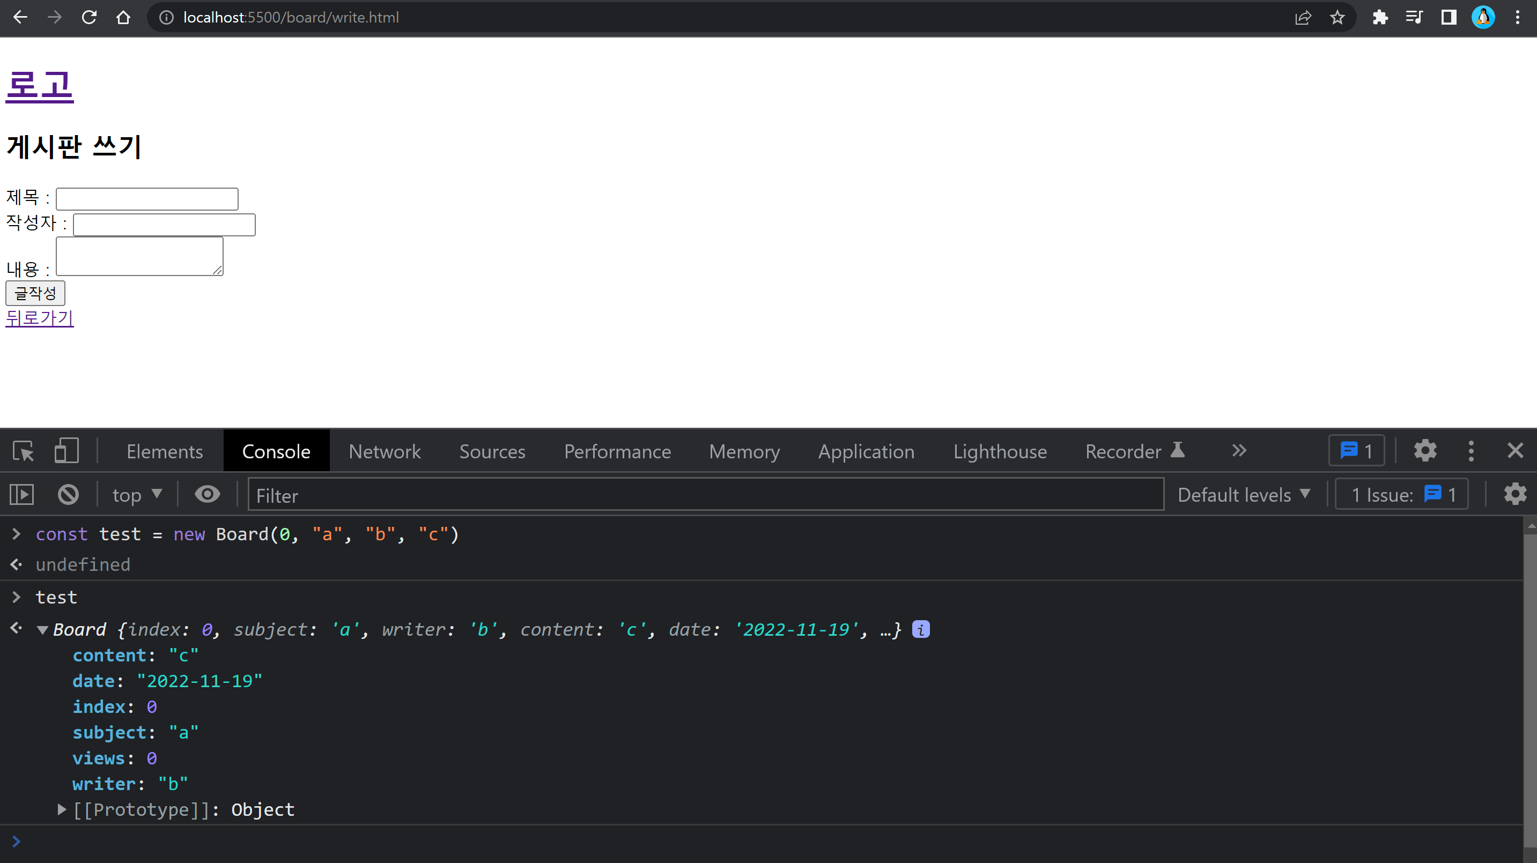Open the DevTools three-dot customize menu

pos(1471,451)
